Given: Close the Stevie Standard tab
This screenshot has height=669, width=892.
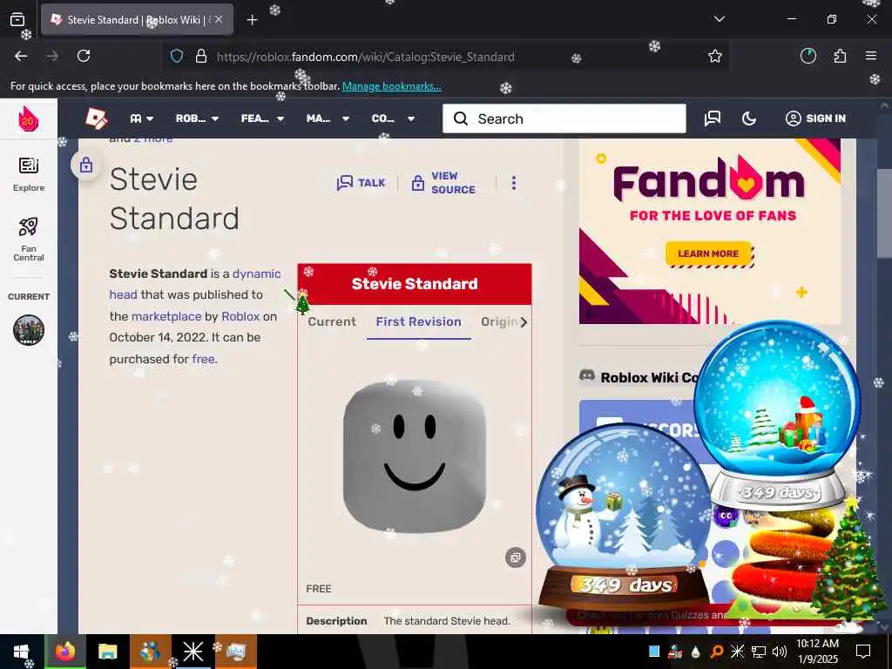Looking at the screenshot, I should (x=219, y=19).
